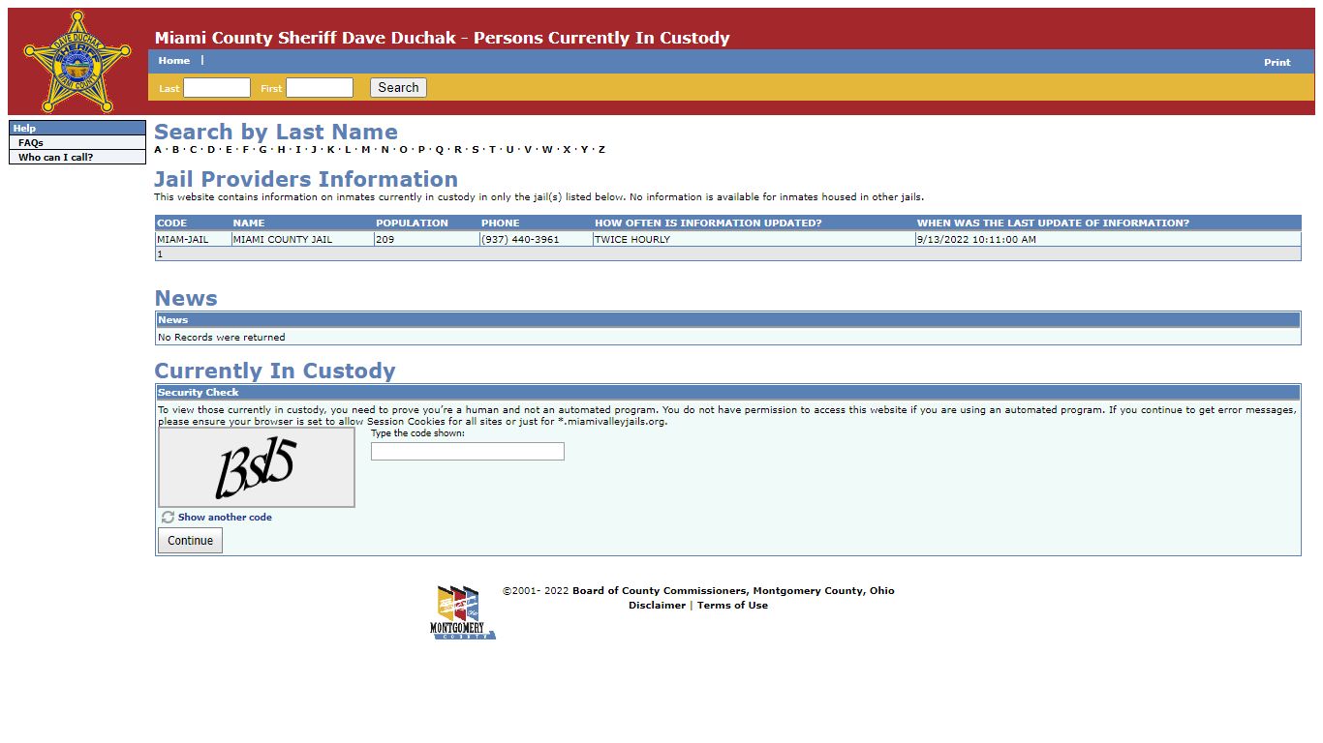The height and width of the screenshot is (743, 1323).
Task: Browse last names starting with P
Action: (x=421, y=150)
